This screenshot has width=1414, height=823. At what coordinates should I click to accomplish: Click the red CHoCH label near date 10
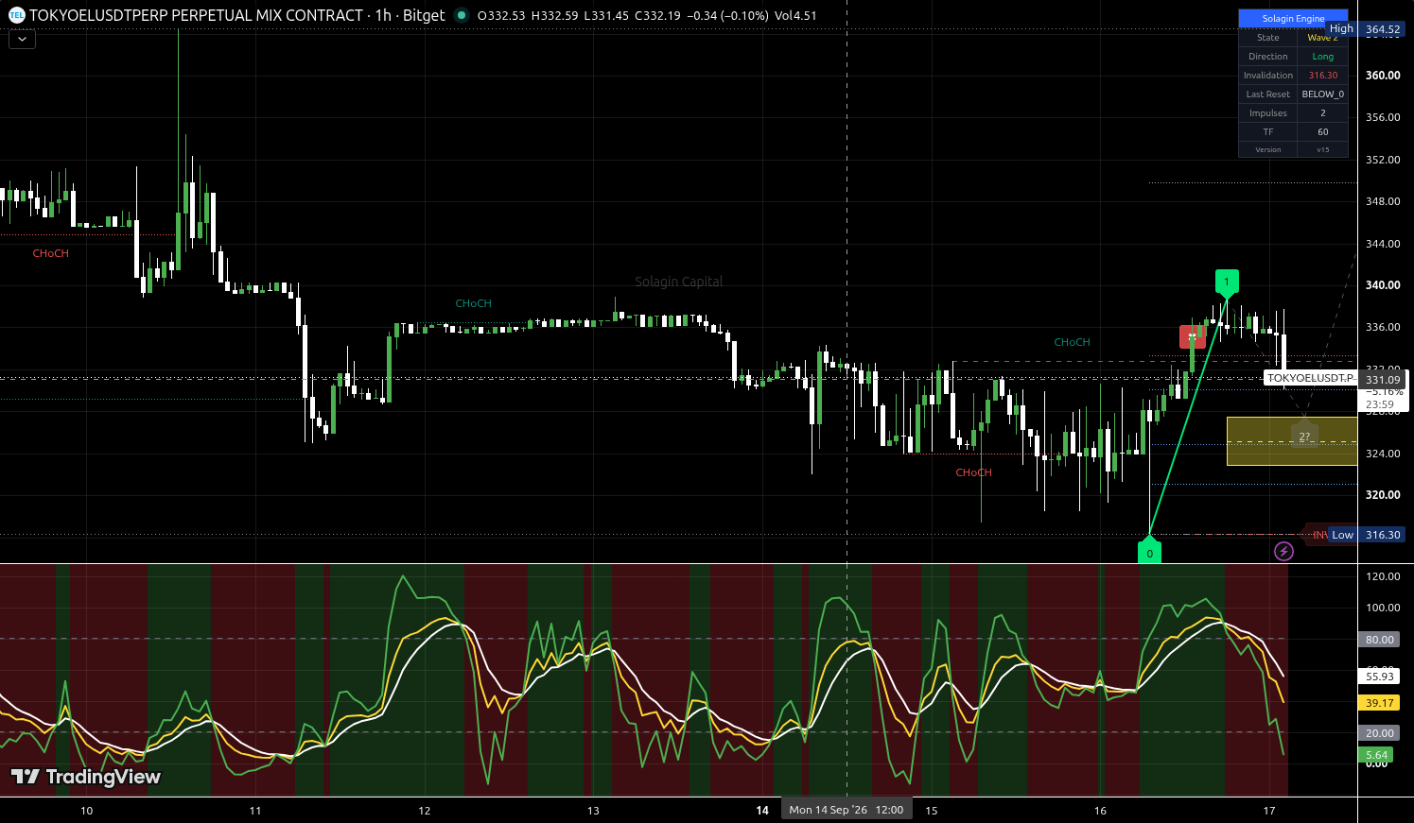pos(51,253)
